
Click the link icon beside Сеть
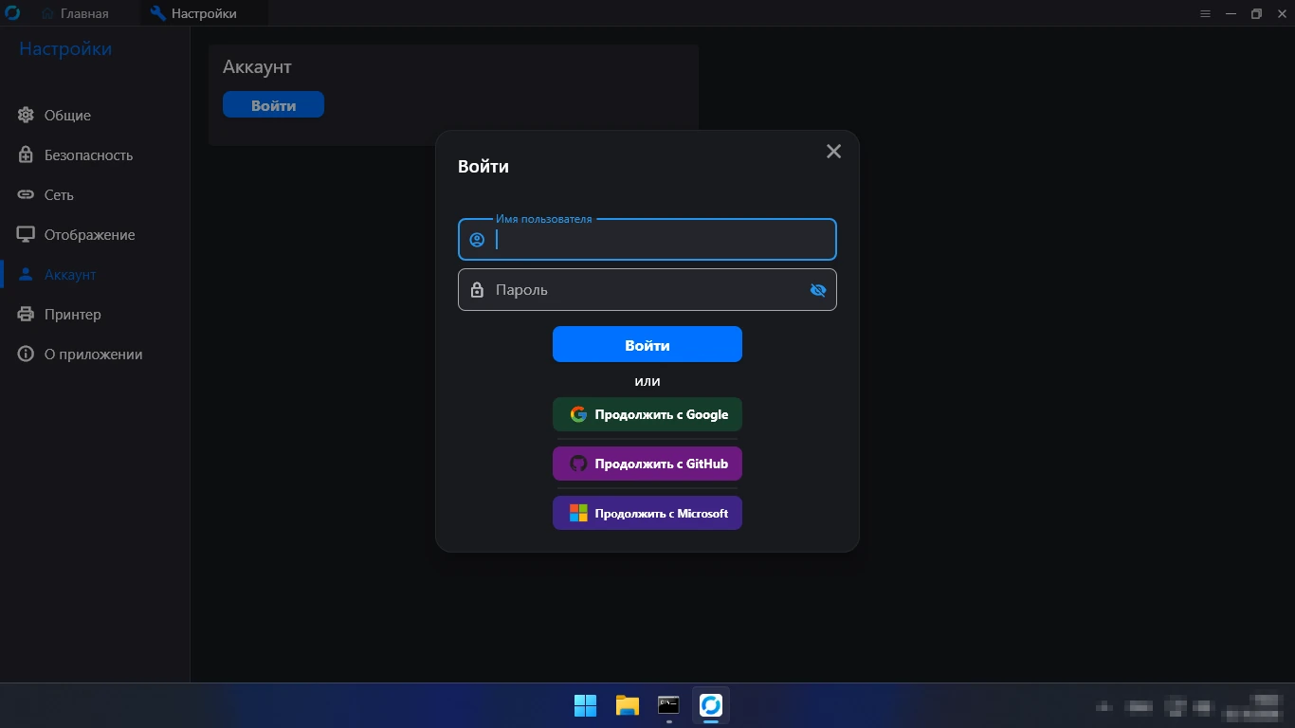26,195
